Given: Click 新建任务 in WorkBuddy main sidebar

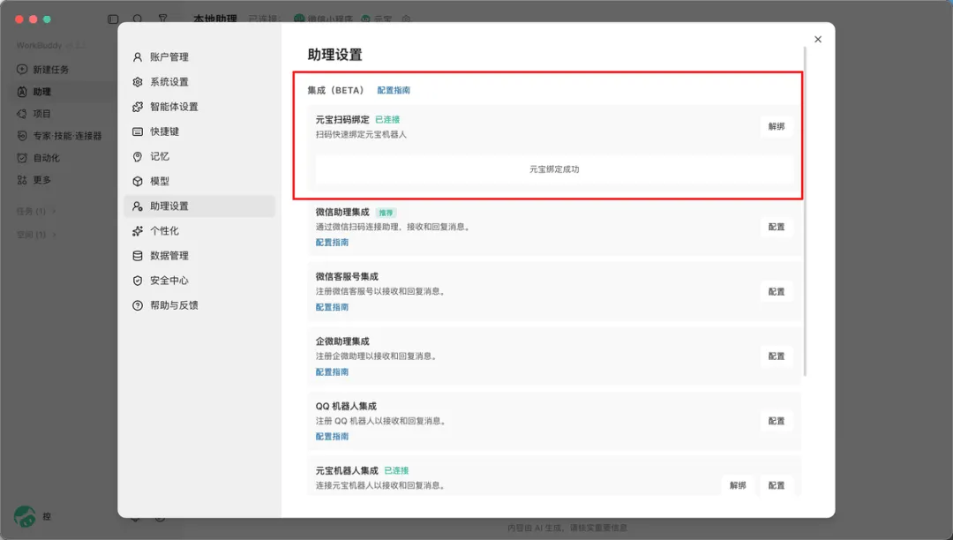Looking at the screenshot, I should [x=42, y=70].
